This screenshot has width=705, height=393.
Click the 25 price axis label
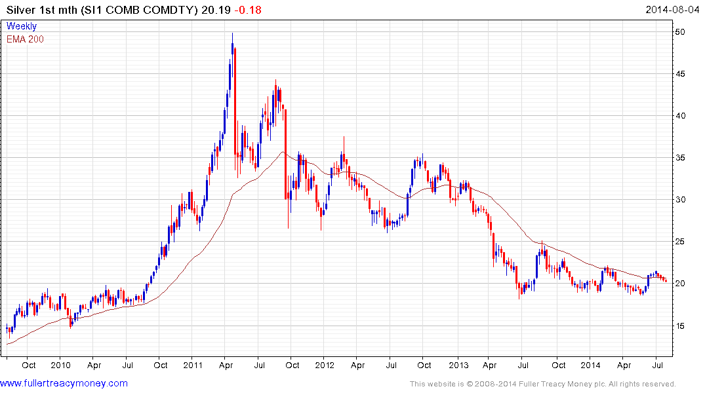click(x=680, y=242)
